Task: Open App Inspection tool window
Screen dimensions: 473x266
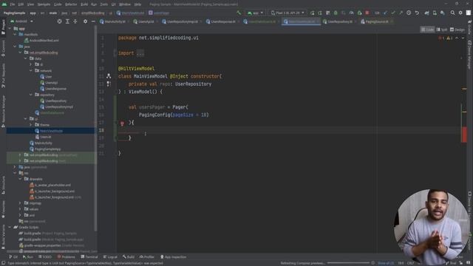Action: [x=173, y=257]
